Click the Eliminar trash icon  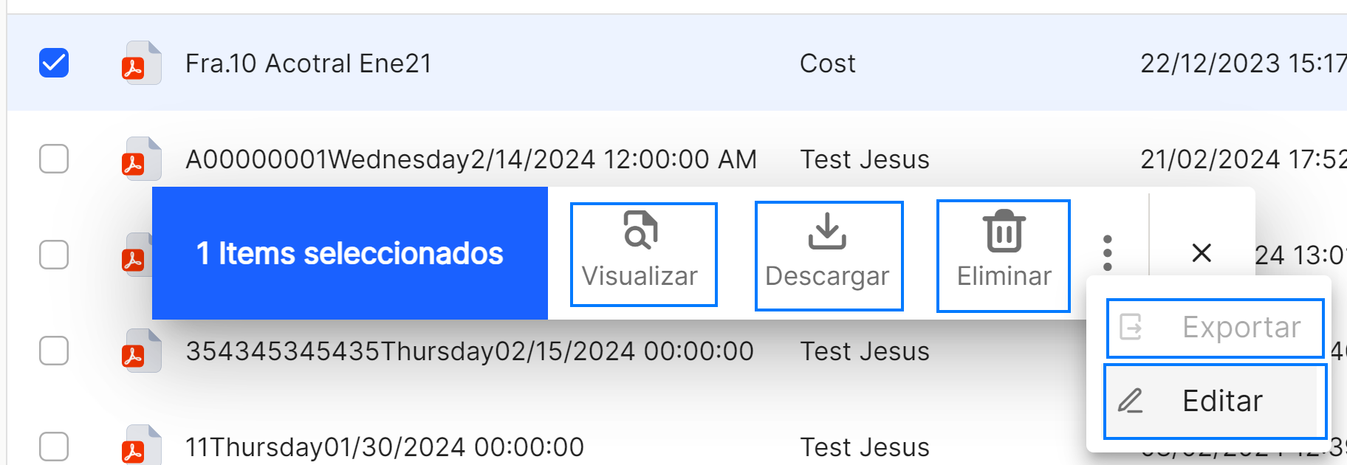pyautogui.click(x=1004, y=231)
